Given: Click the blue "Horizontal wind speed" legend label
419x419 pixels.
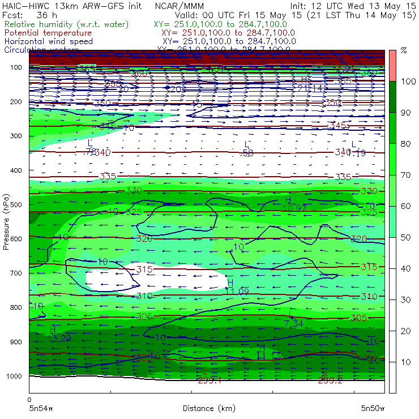Looking at the screenshot, I should (x=49, y=41).
